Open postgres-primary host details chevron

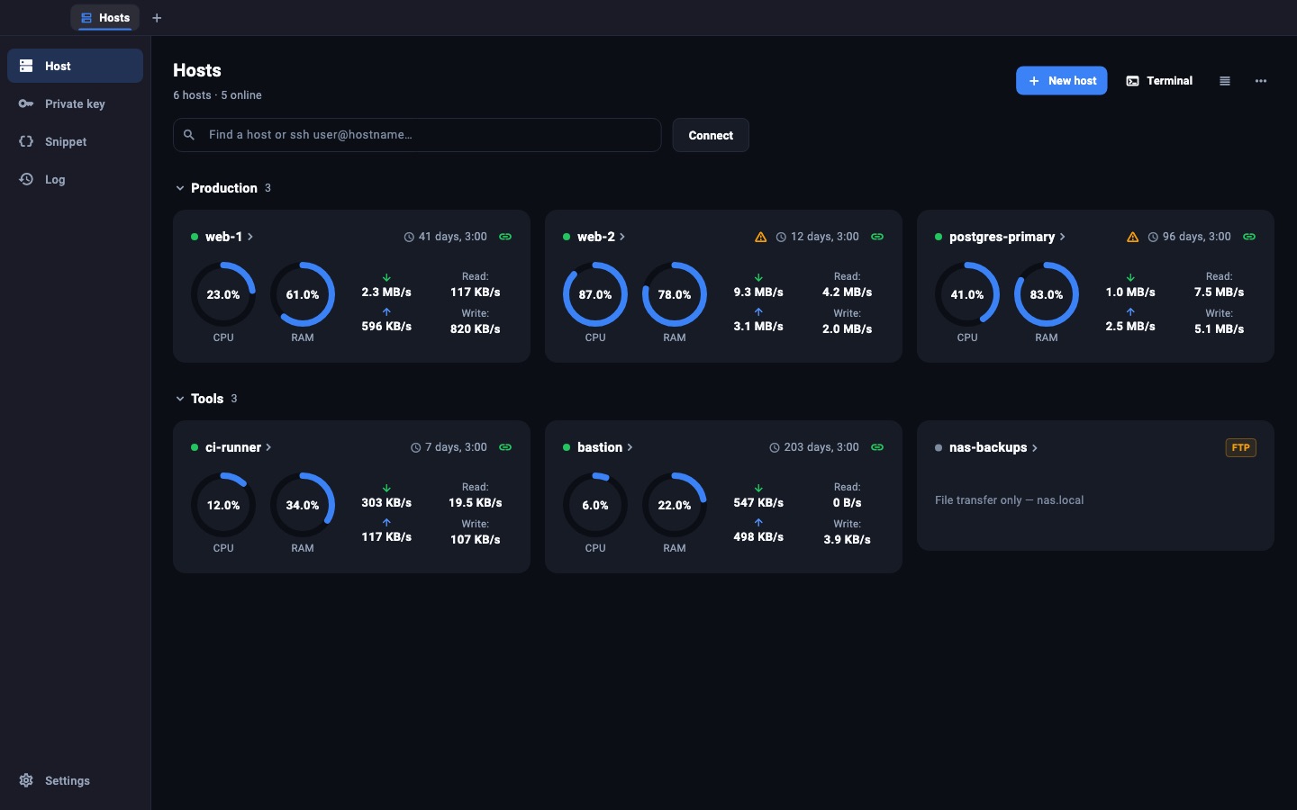click(x=1063, y=237)
